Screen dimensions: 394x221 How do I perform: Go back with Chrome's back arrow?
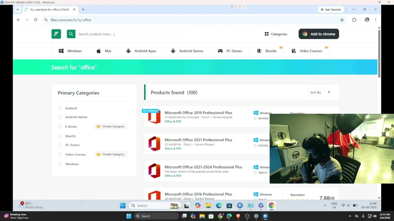tap(18, 20)
